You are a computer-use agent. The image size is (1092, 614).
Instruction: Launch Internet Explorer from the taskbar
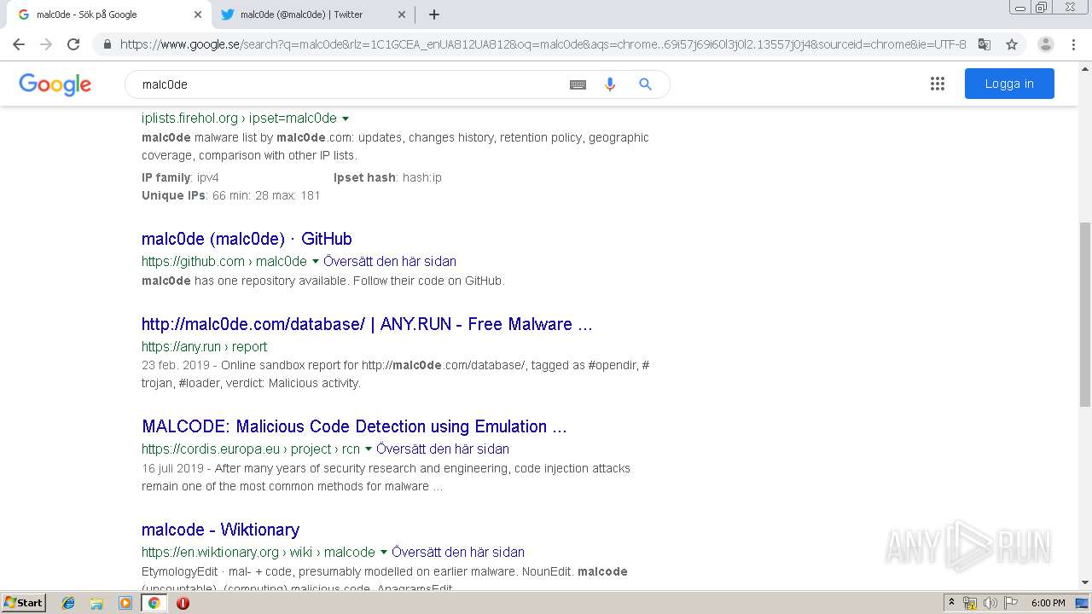pyautogui.click(x=68, y=603)
